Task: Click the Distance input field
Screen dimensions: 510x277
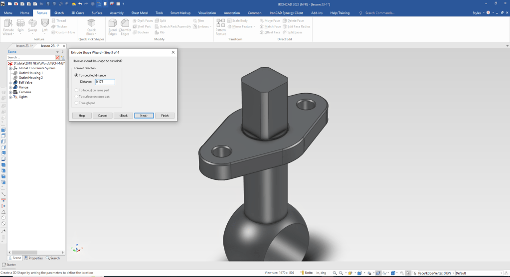Action: (105, 82)
